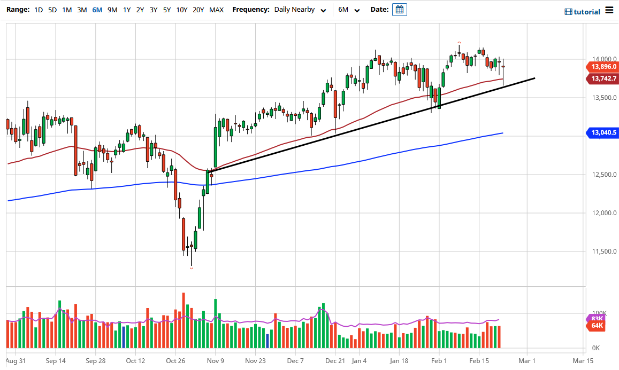Select the 3M range link
Image resolution: width=619 pixels, height=370 pixels.
tap(81, 9)
